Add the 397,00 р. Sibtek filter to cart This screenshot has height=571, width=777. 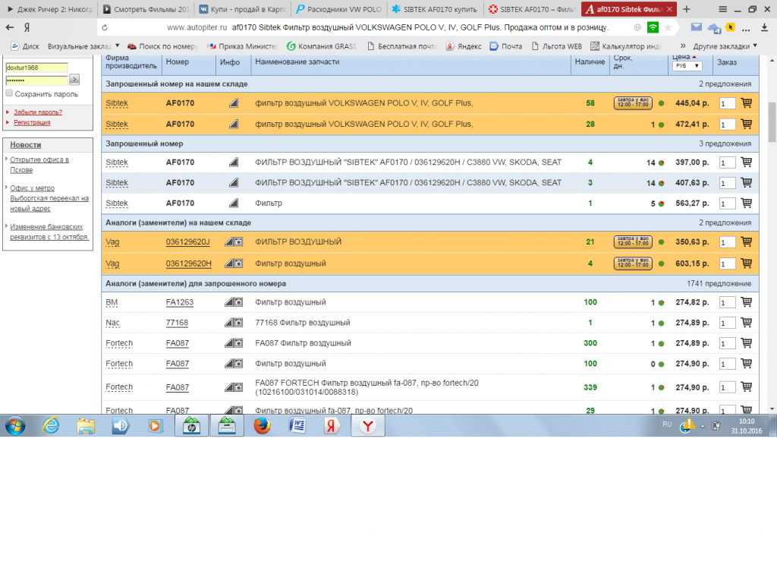point(746,162)
